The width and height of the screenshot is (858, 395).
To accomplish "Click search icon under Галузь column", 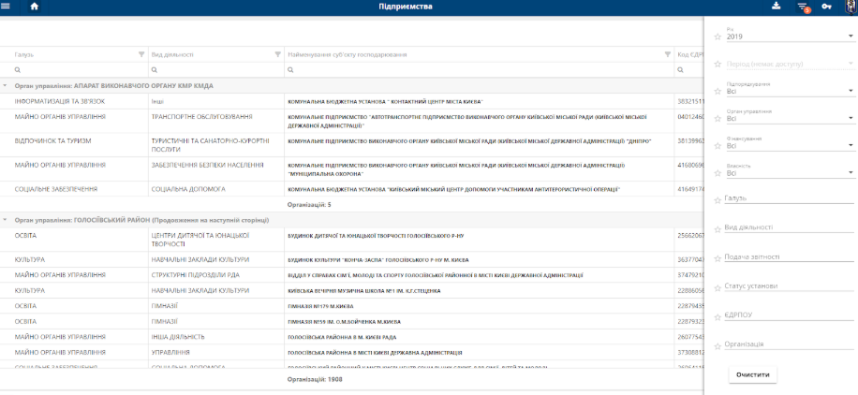I will [x=18, y=70].
